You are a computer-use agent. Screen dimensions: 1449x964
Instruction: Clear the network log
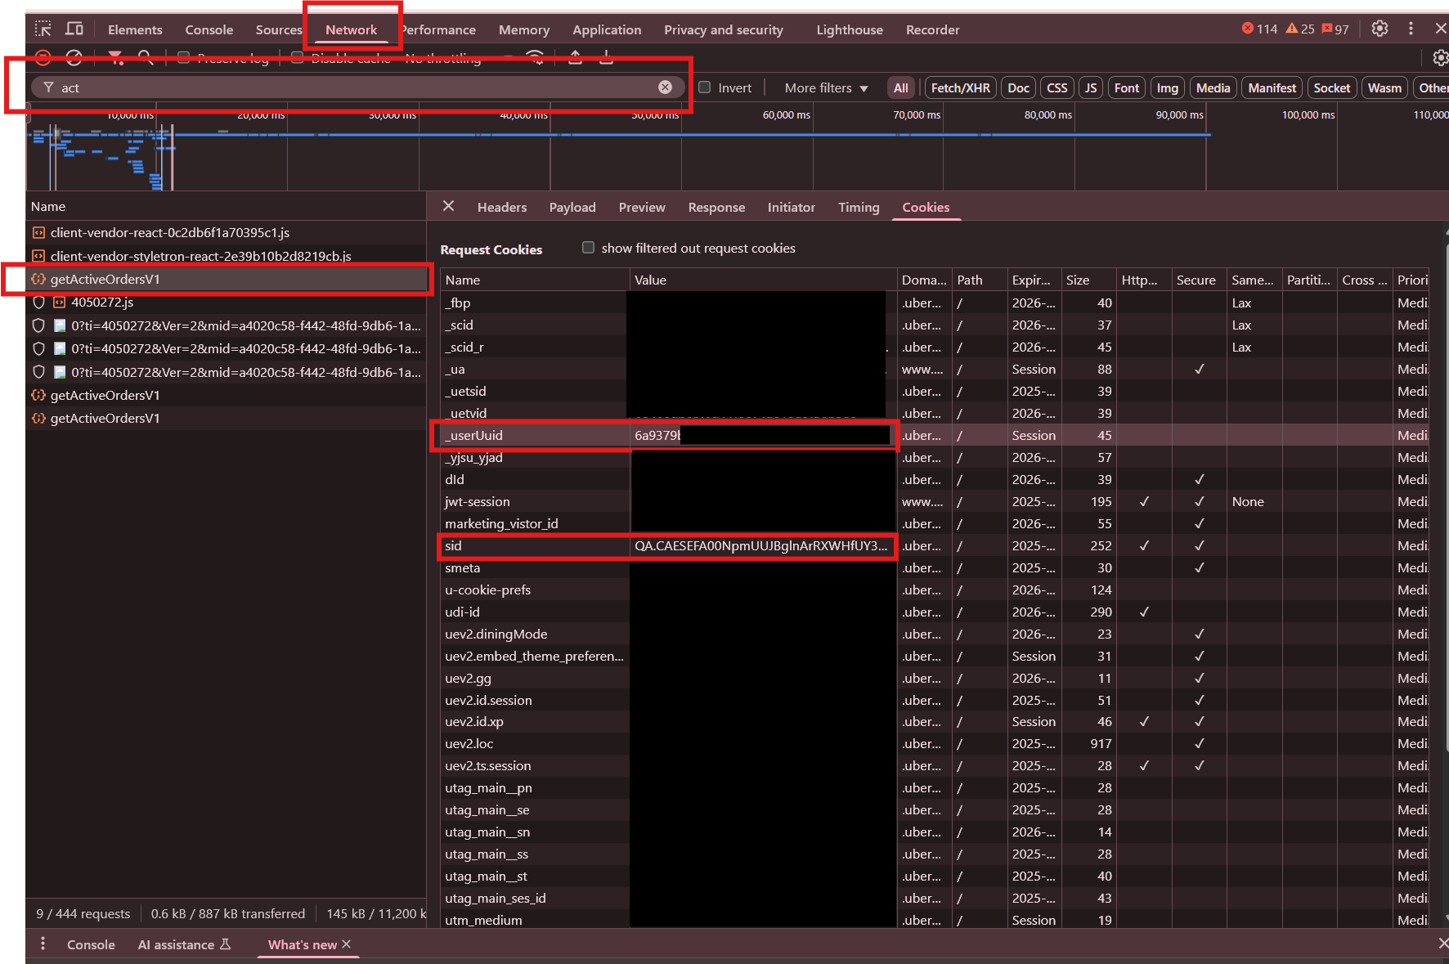(74, 57)
